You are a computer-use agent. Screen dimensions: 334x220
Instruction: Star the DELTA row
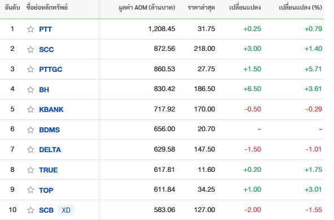point(31,150)
